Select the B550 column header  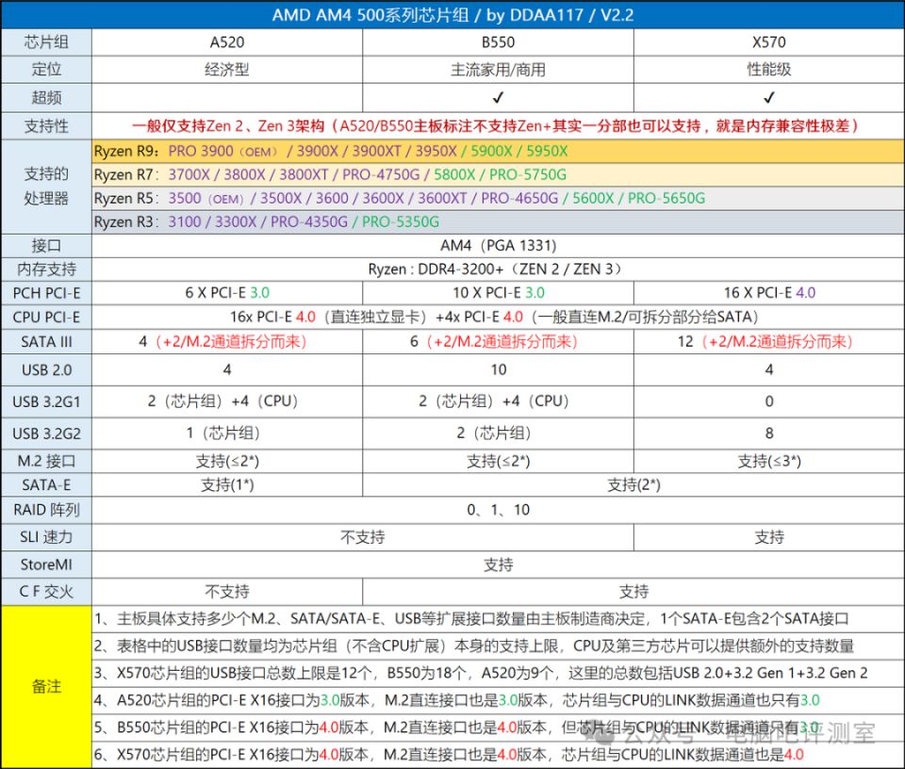point(498,42)
